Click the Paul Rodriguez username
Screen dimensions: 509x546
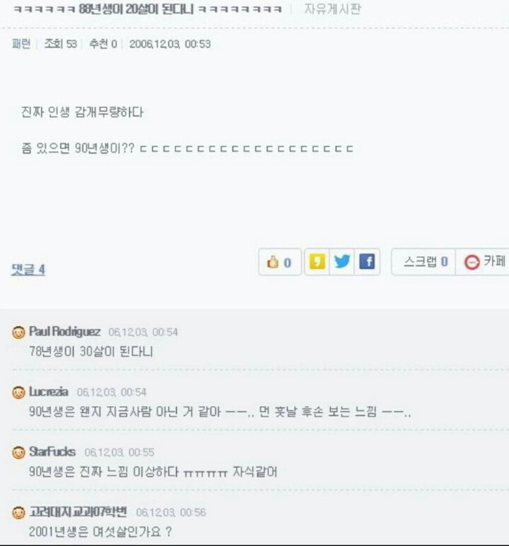[x=65, y=331]
